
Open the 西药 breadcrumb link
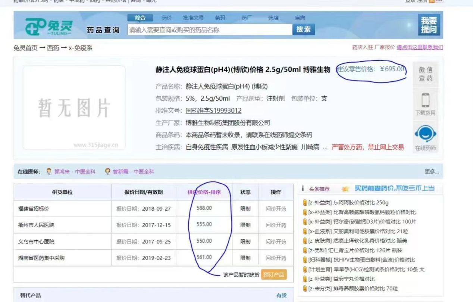(53, 48)
